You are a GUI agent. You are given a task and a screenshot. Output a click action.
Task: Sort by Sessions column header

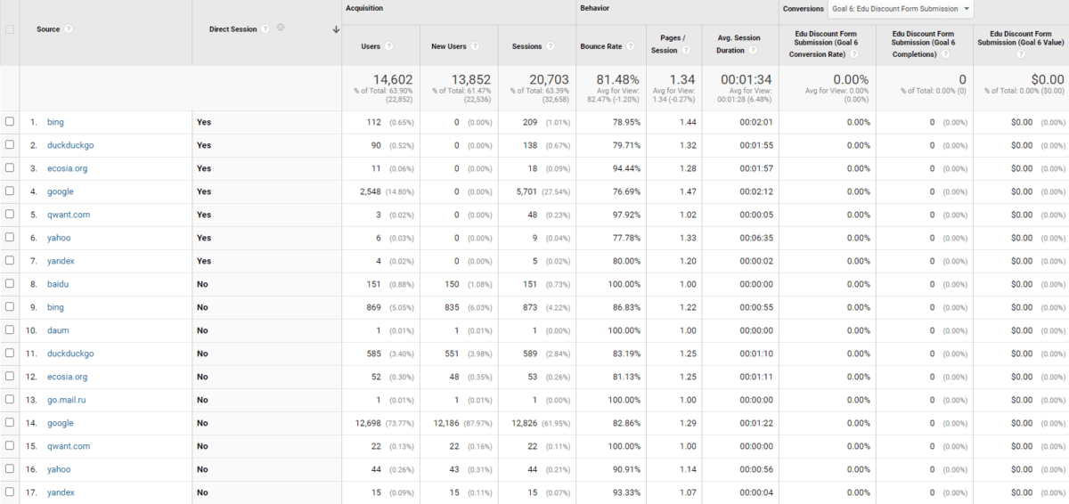(x=527, y=46)
